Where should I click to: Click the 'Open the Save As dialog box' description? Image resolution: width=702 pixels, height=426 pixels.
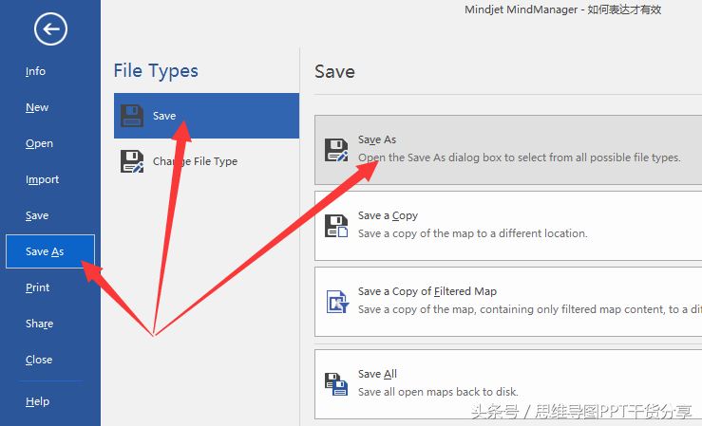(520, 157)
